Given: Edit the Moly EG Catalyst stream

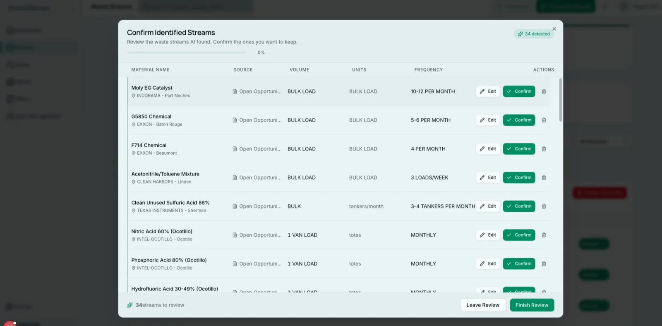Looking at the screenshot, I should tap(488, 91).
